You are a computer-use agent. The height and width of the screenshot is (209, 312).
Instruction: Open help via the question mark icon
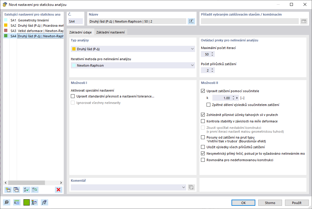pyautogui.click(x=6, y=202)
